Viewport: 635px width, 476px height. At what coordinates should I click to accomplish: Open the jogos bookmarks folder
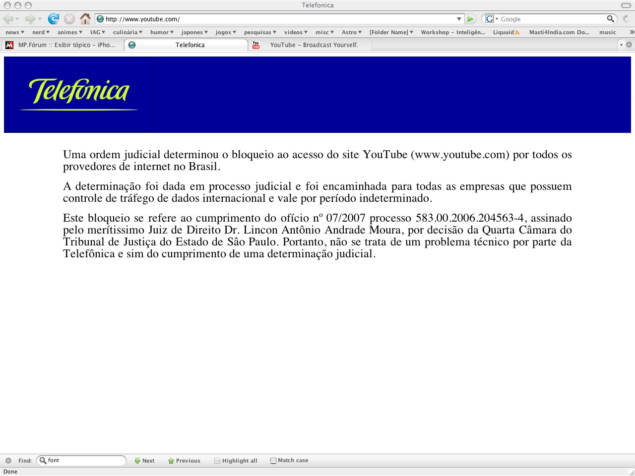[x=226, y=32]
